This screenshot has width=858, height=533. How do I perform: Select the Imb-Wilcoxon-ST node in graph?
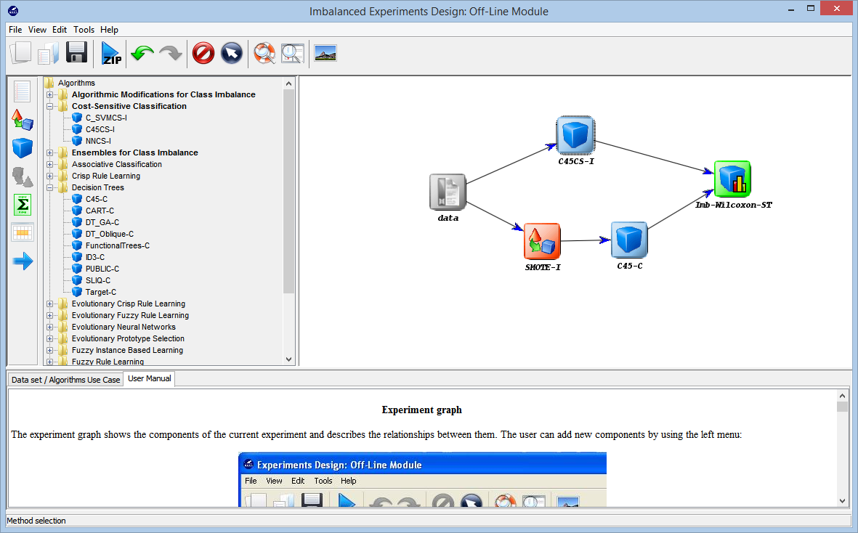(x=732, y=179)
